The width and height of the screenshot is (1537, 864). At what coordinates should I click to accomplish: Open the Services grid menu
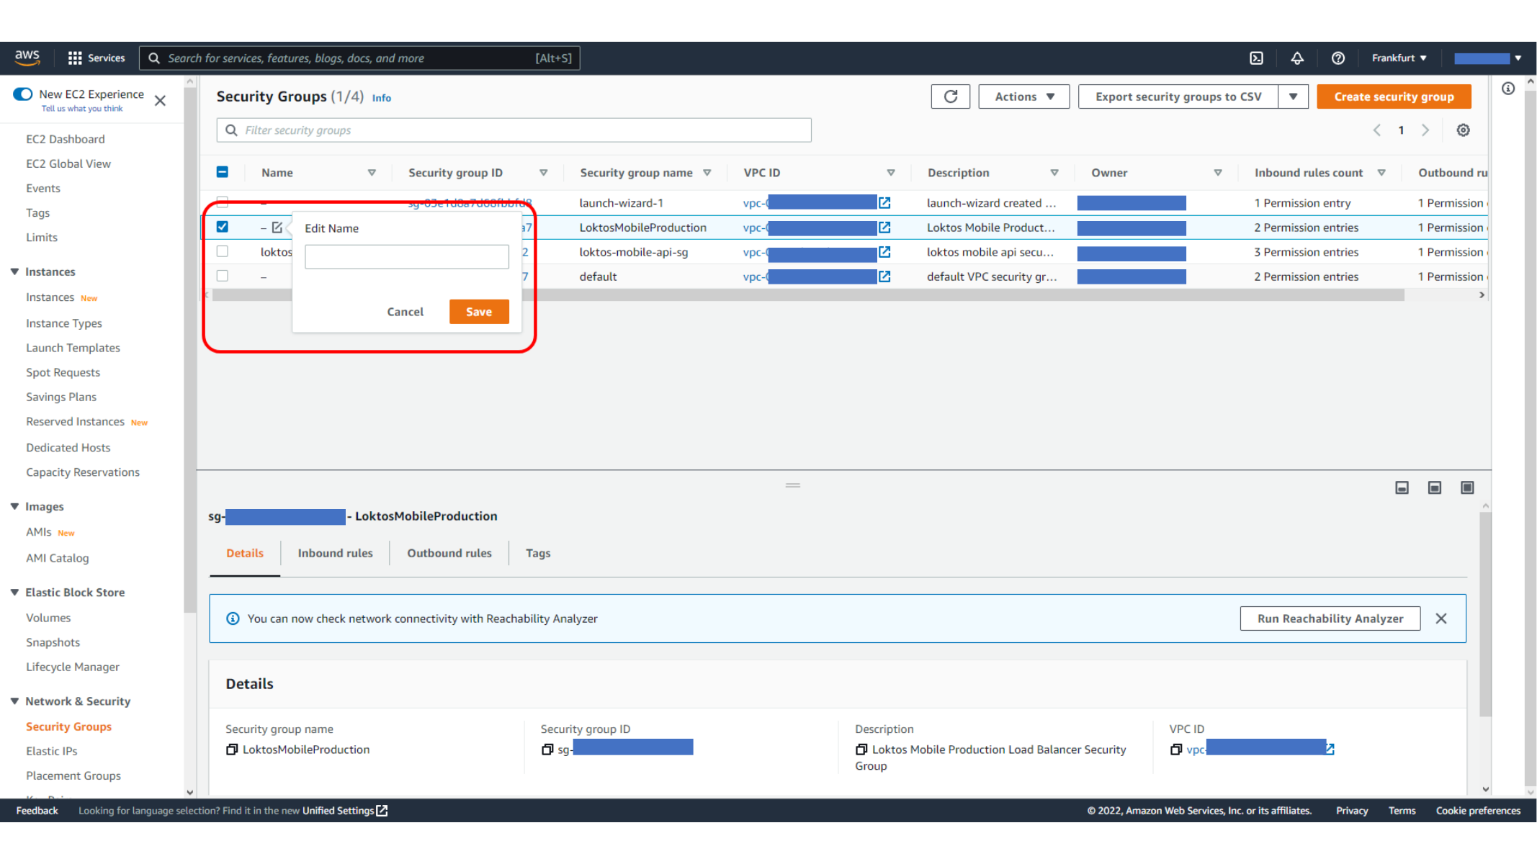tap(96, 58)
